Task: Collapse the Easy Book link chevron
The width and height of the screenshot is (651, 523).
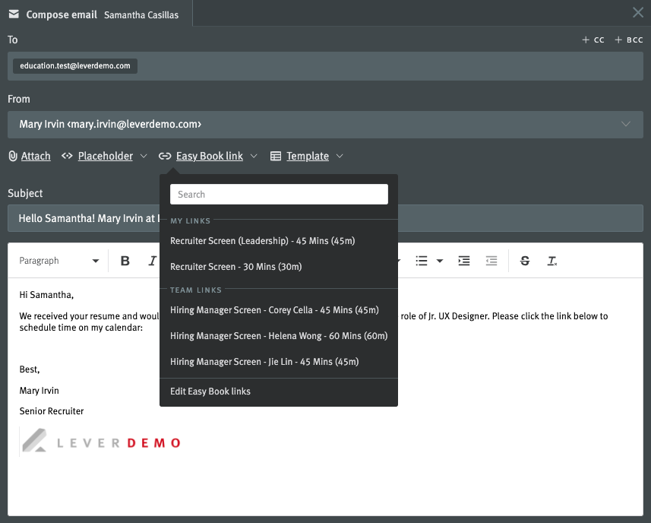Action: coord(254,156)
